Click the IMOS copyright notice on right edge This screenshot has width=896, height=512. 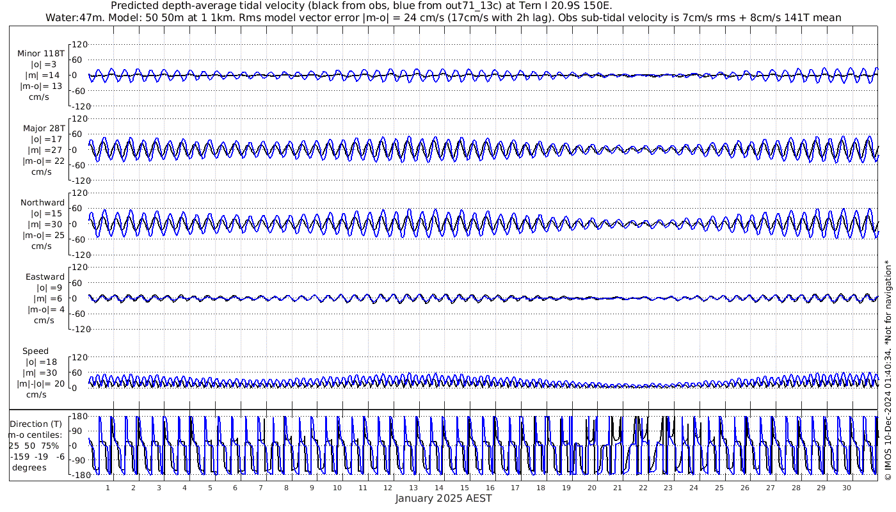pyautogui.click(x=888, y=371)
